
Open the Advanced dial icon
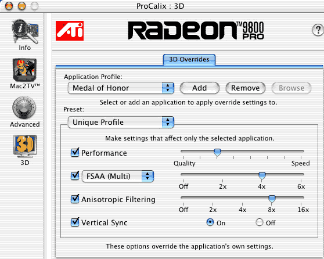tap(24, 107)
